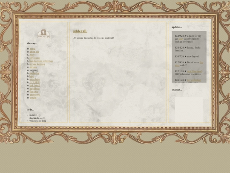230x173 pixels.
Task: Visit the transformers collection page
Action: click(41, 61)
